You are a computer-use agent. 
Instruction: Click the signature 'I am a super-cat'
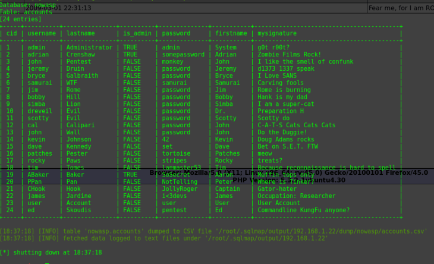coord(286,104)
